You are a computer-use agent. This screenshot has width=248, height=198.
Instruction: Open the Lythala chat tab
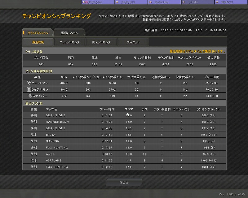pyautogui.click(x=197, y=2)
